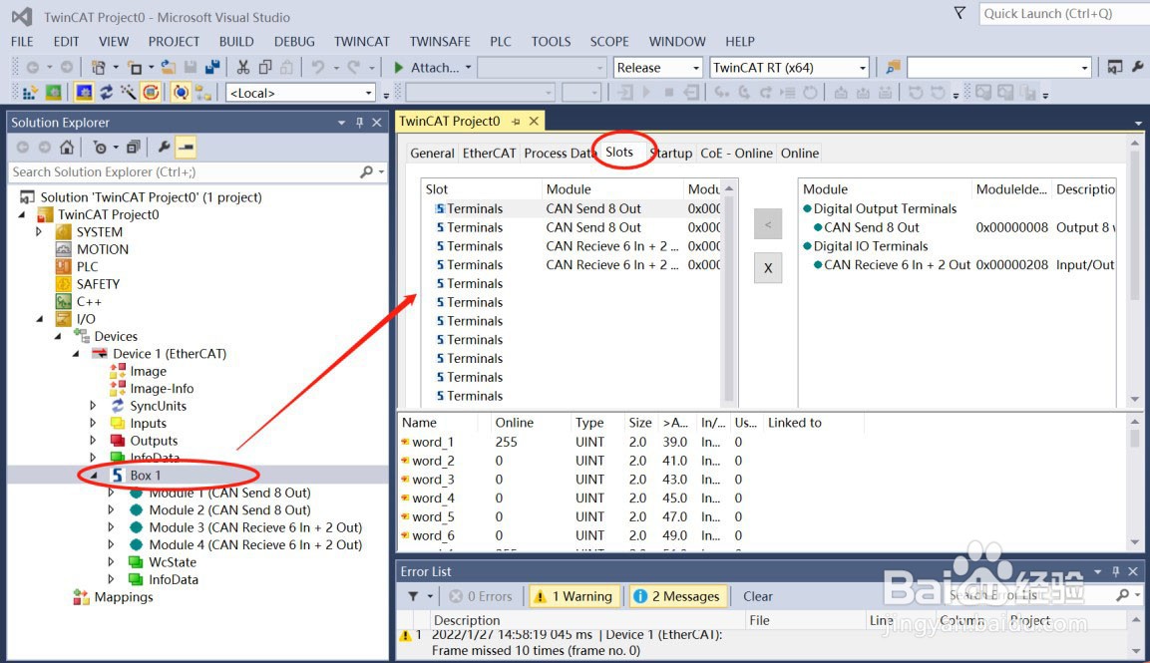Click the Quick Launch search field

(1063, 14)
